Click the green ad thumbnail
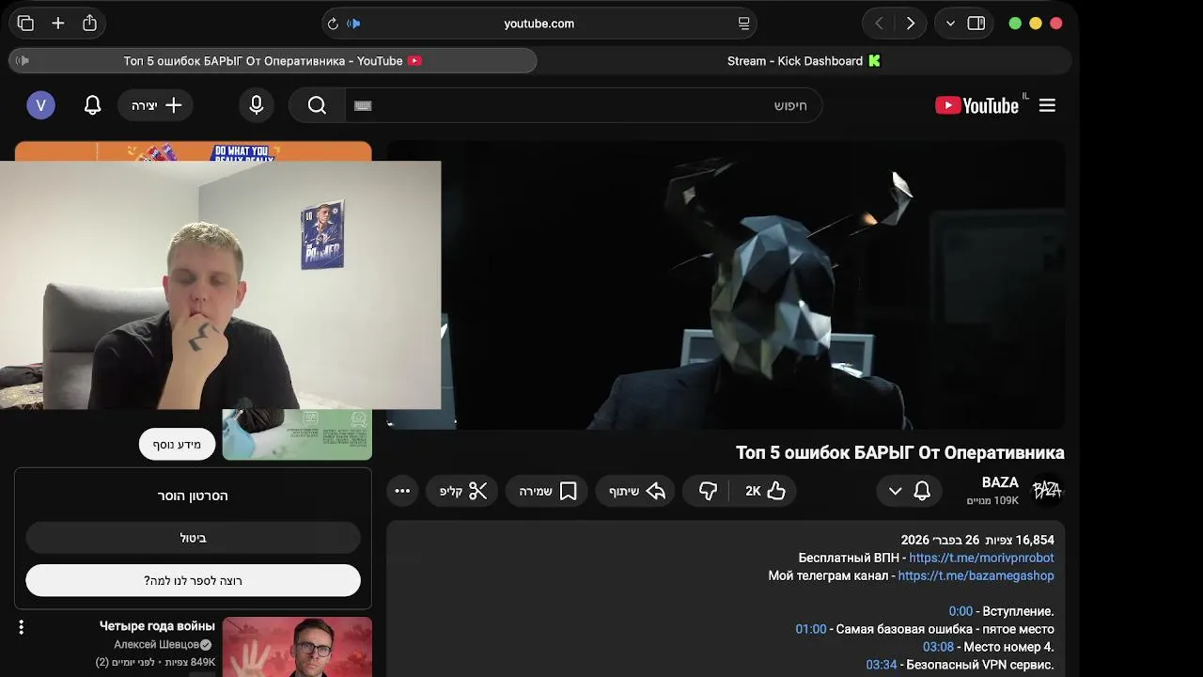Viewport: 1203px width, 677px height. [x=297, y=434]
